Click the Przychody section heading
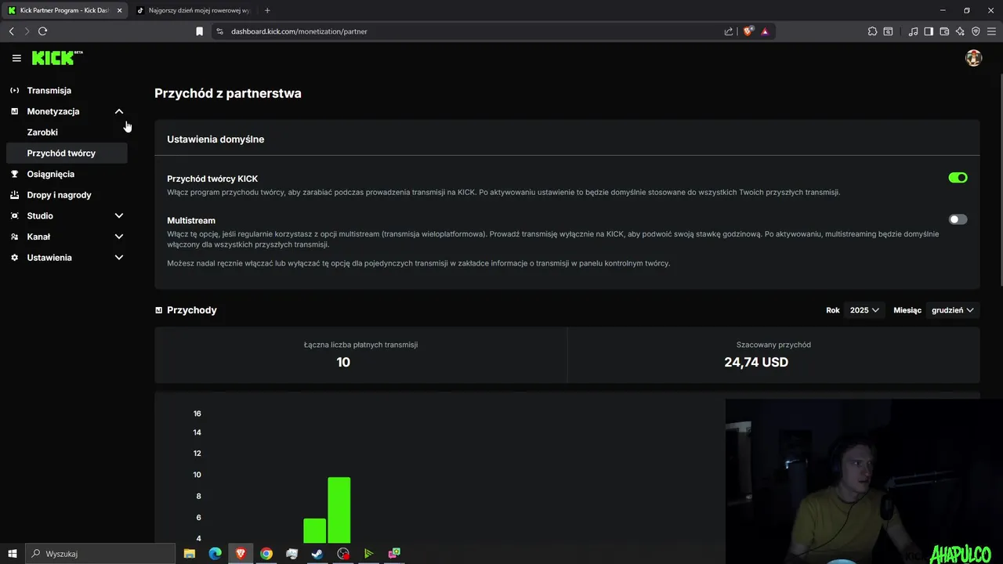Image resolution: width=1003 pixels, height=564 pixels. (192, 310)
